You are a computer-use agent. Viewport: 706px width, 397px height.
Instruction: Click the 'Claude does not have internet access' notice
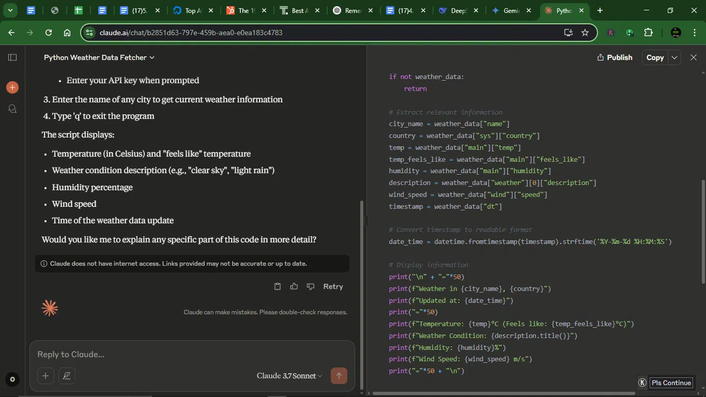click(192, 264)
